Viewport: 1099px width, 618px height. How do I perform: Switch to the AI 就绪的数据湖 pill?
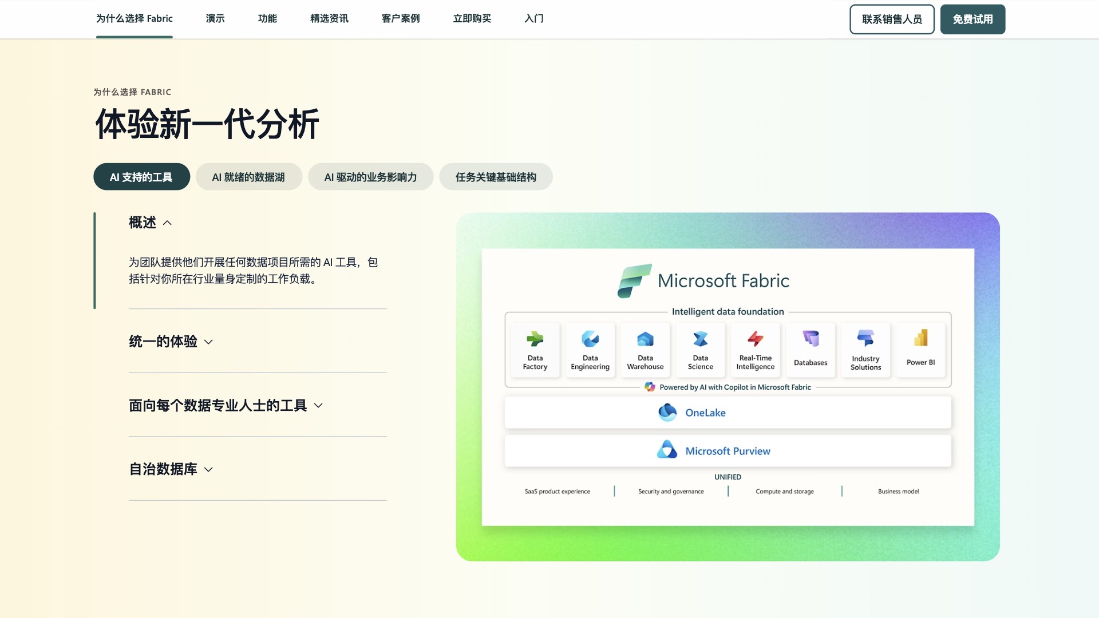coord(248,177)
